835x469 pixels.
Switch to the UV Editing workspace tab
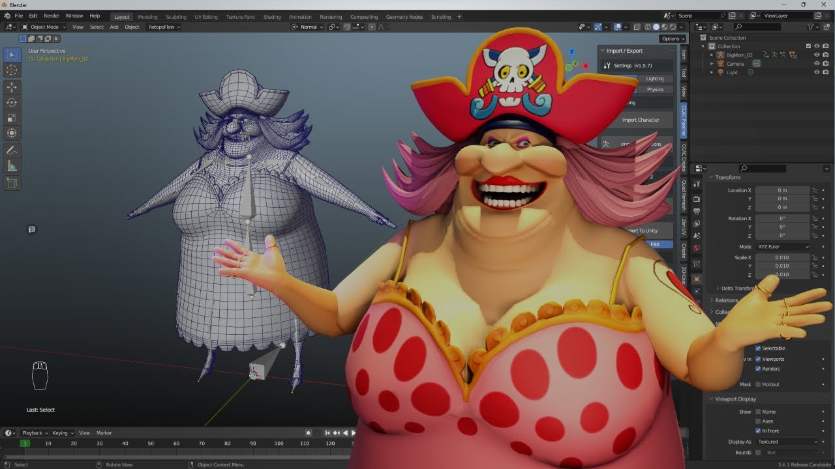tap(206, 17)
